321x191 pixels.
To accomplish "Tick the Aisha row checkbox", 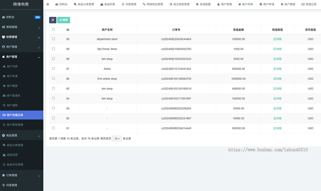I will tap(53, 68).
